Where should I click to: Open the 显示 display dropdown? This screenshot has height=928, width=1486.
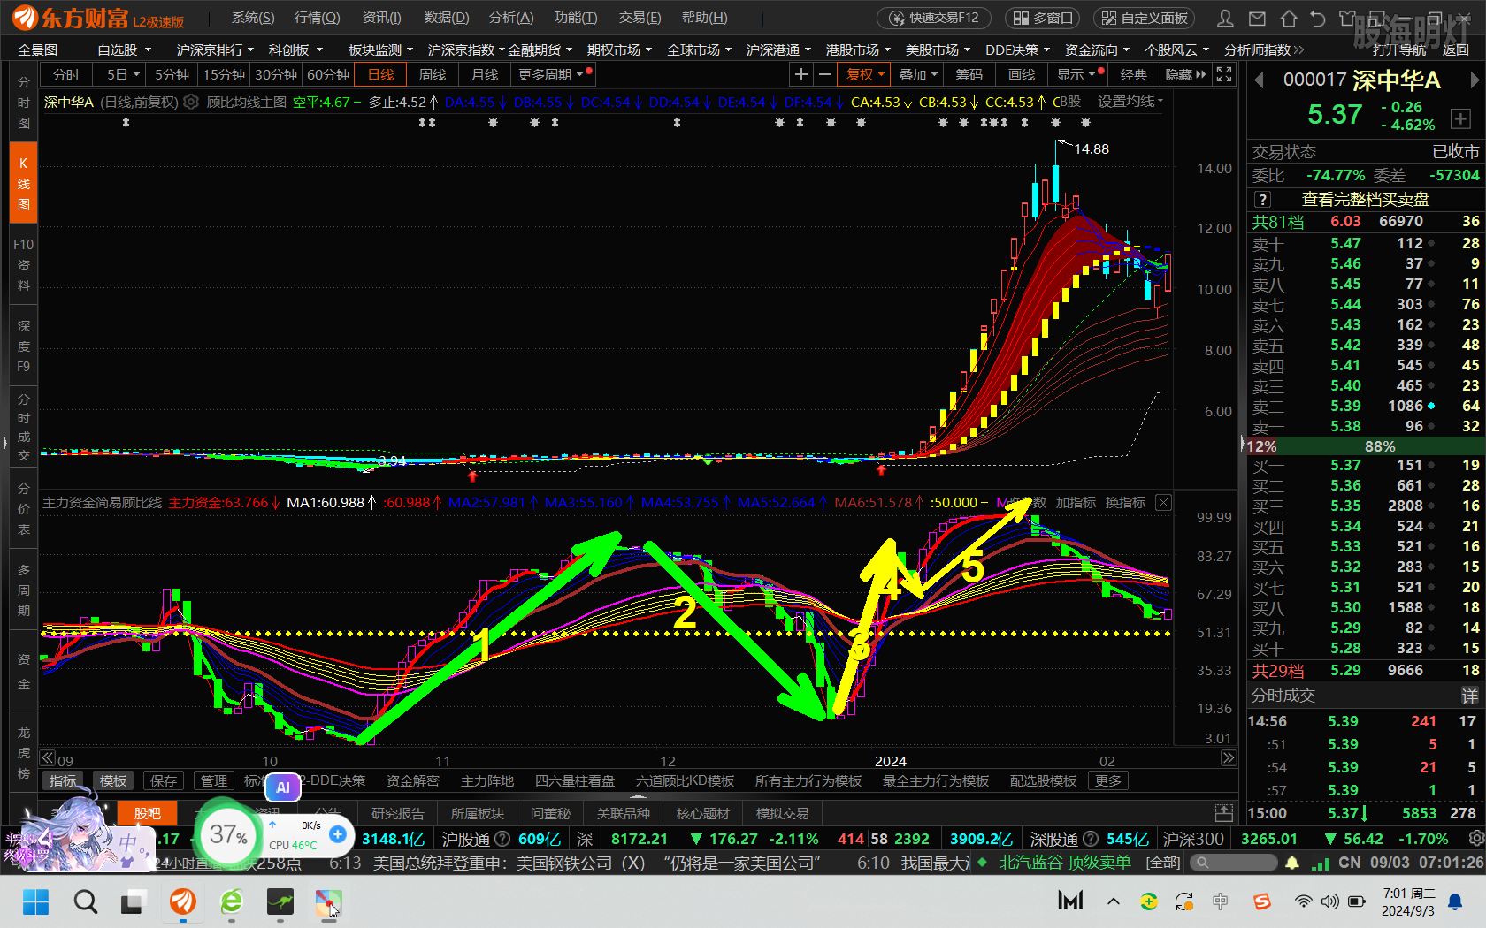pyautogui.click(x=1076, y=75)
